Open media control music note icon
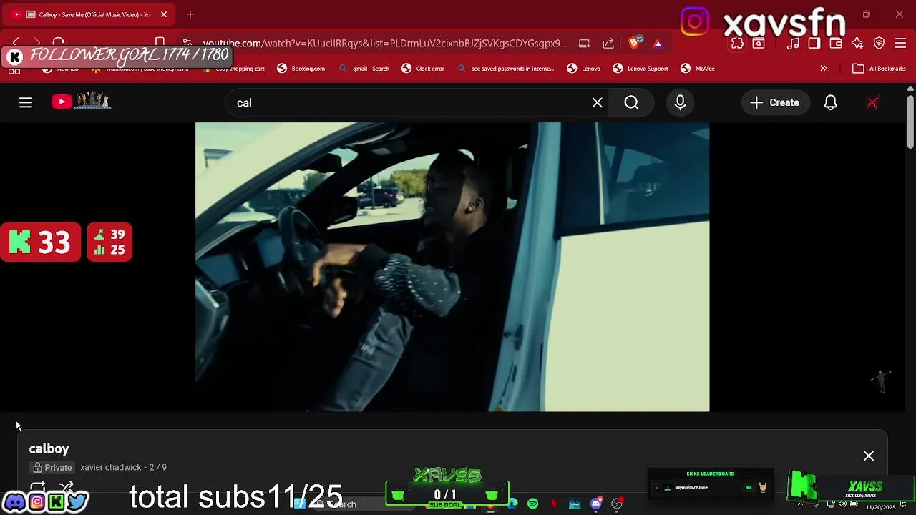This screenshot has width=916, height=515. click(x=793, y=43)
